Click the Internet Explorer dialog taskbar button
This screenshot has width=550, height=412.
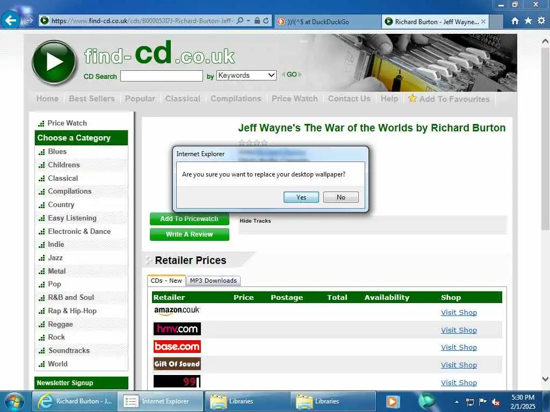coord(160,401)
